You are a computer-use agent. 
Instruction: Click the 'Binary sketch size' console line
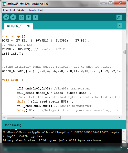pos(52,140)
